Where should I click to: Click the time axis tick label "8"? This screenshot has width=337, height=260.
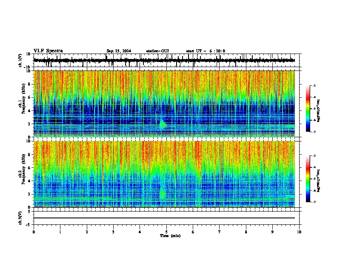[246, 232]
